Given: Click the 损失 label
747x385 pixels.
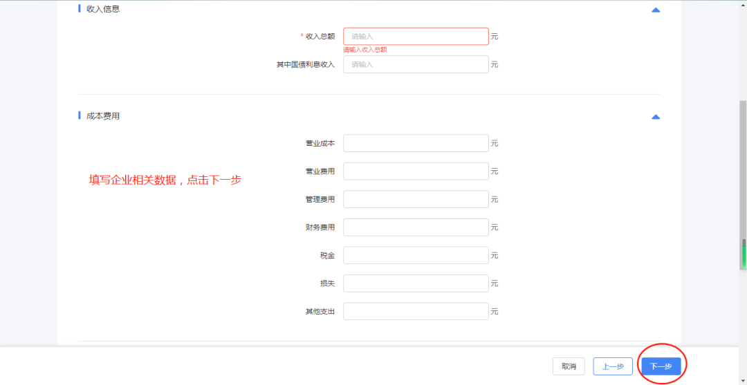Looking at the screenshot, I should coord(327,283).
